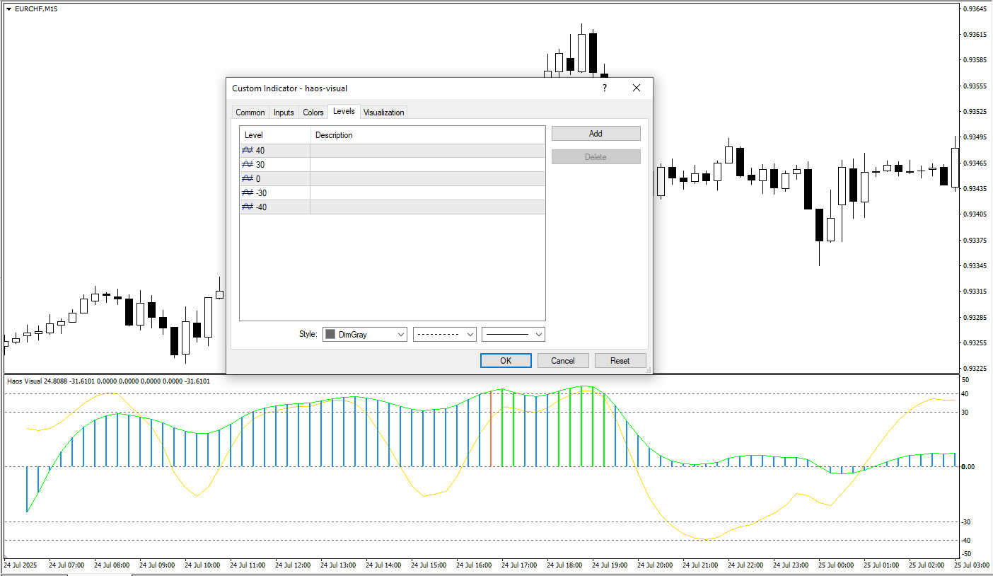Confirm the dialog with OK
Image resolution: width=993 pixels, height=576 pixels.
coord(506,361)
